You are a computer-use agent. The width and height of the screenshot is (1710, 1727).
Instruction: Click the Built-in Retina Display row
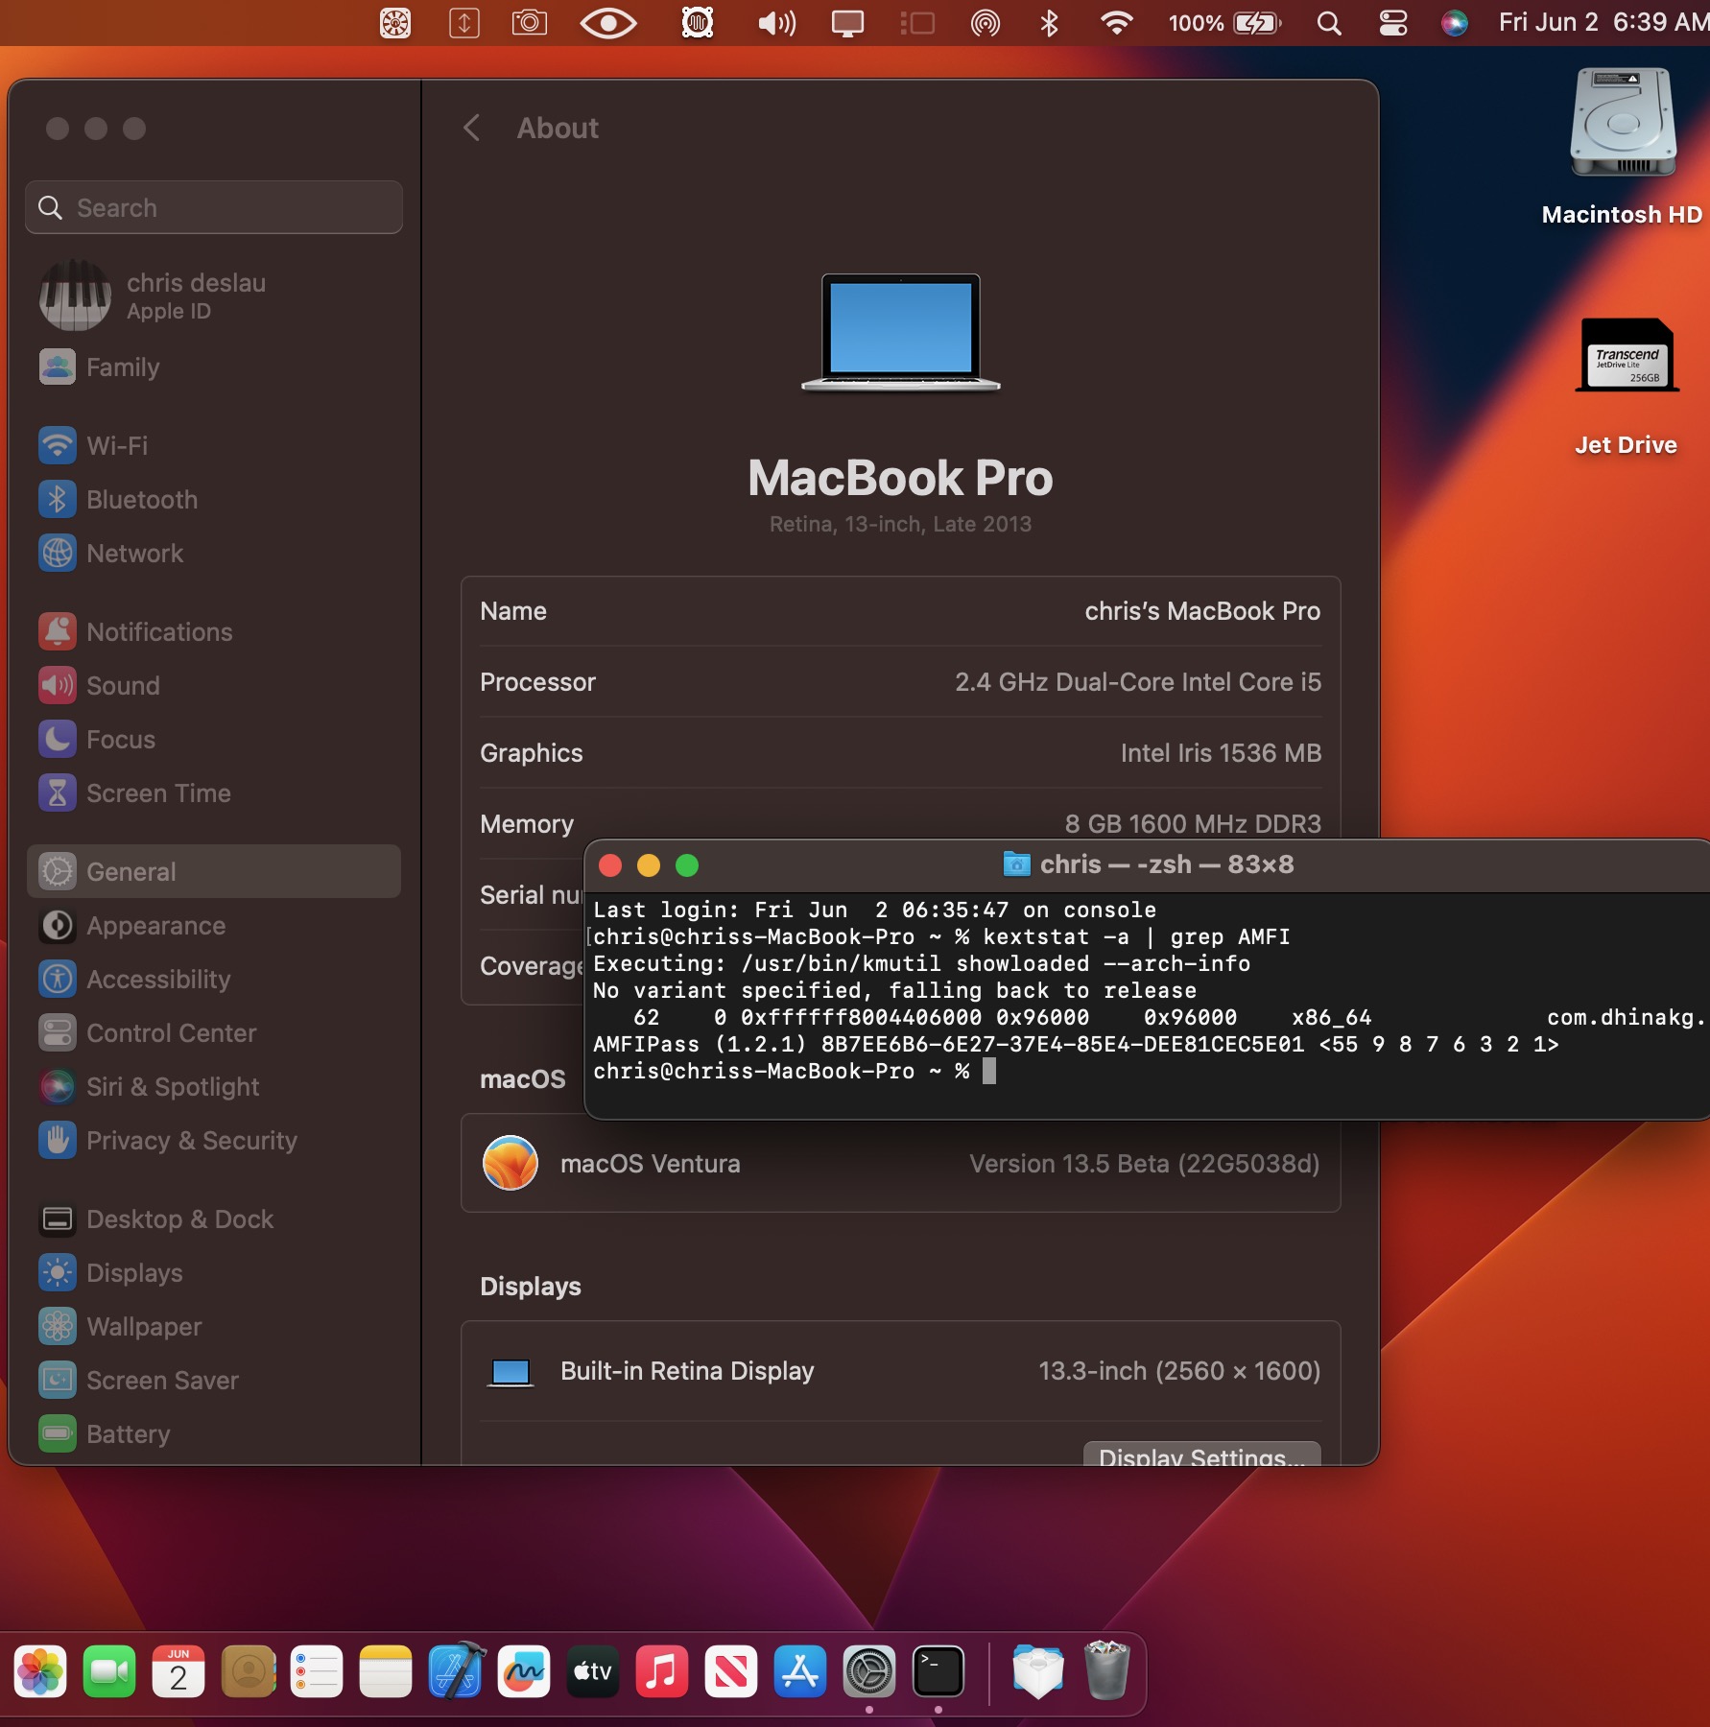900,1371
